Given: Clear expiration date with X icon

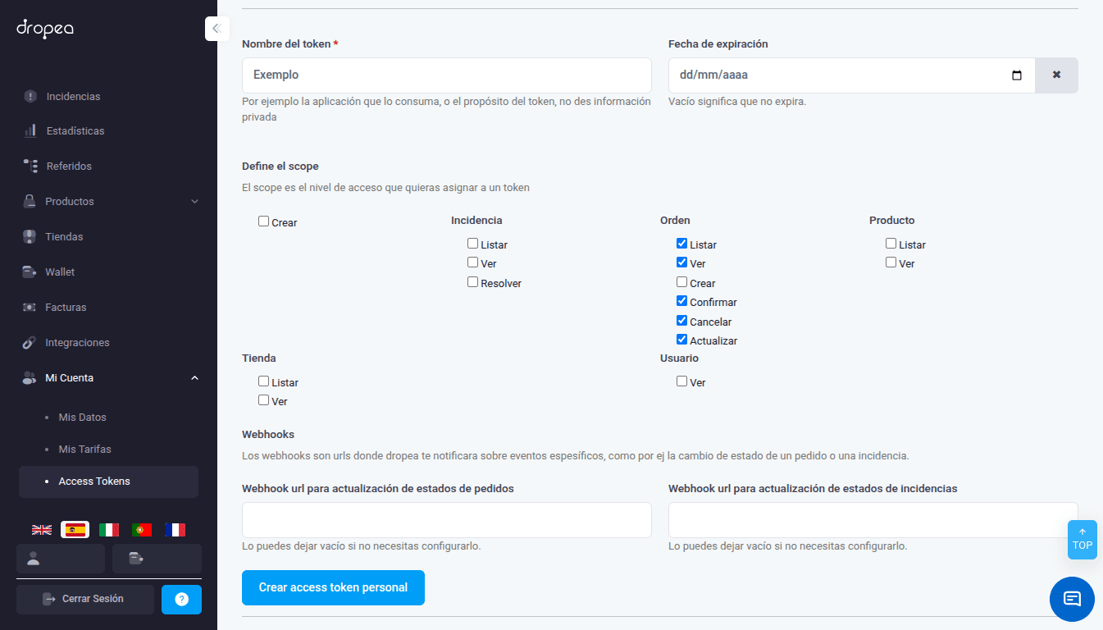Looking at the screenshot, I should (x=1056, y=75).
